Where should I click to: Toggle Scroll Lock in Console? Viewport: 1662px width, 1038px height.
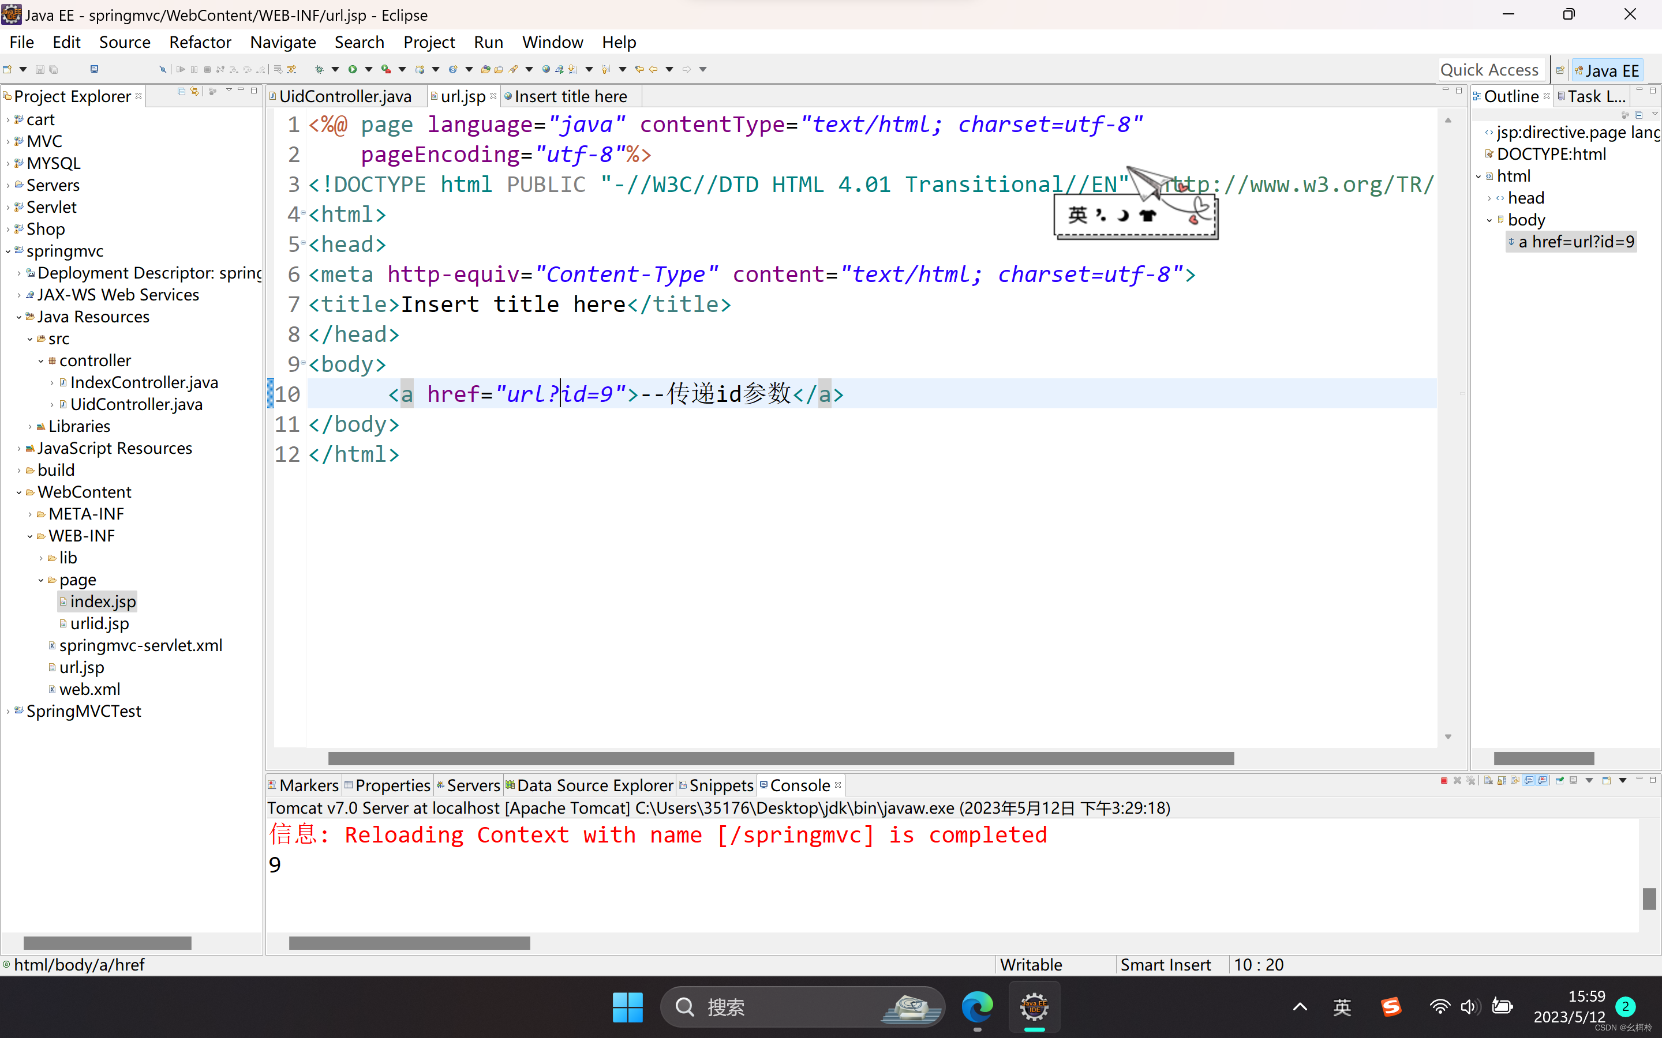pos(1502,781)
